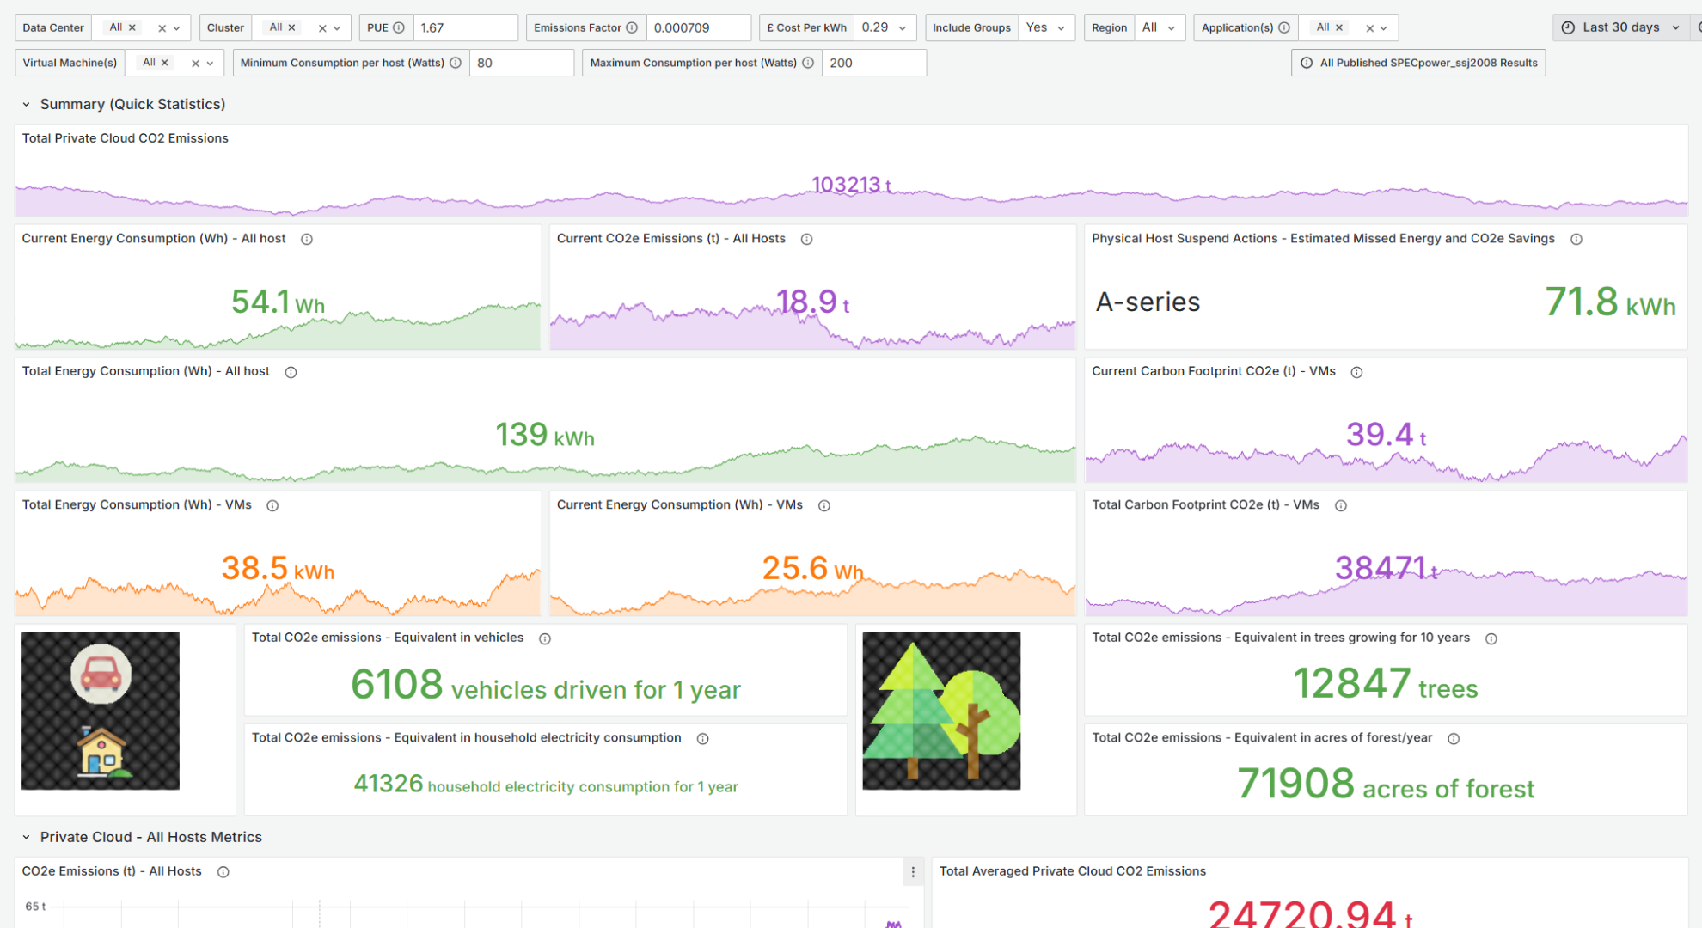
Task: Collapse Private Cloud - All Hosts Metrics row
Action: (x=26, y=837)
